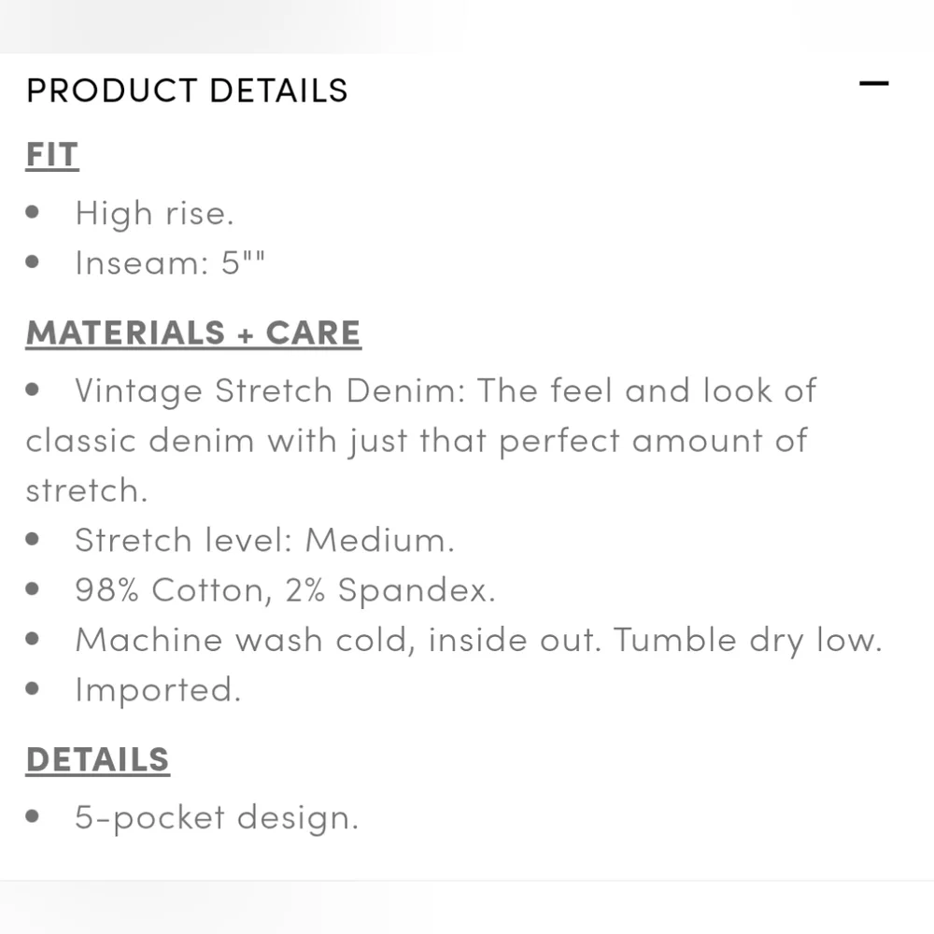Click the 'Imported.' text
The width and height of the screenshot is (934, 934).
(158, 690)
